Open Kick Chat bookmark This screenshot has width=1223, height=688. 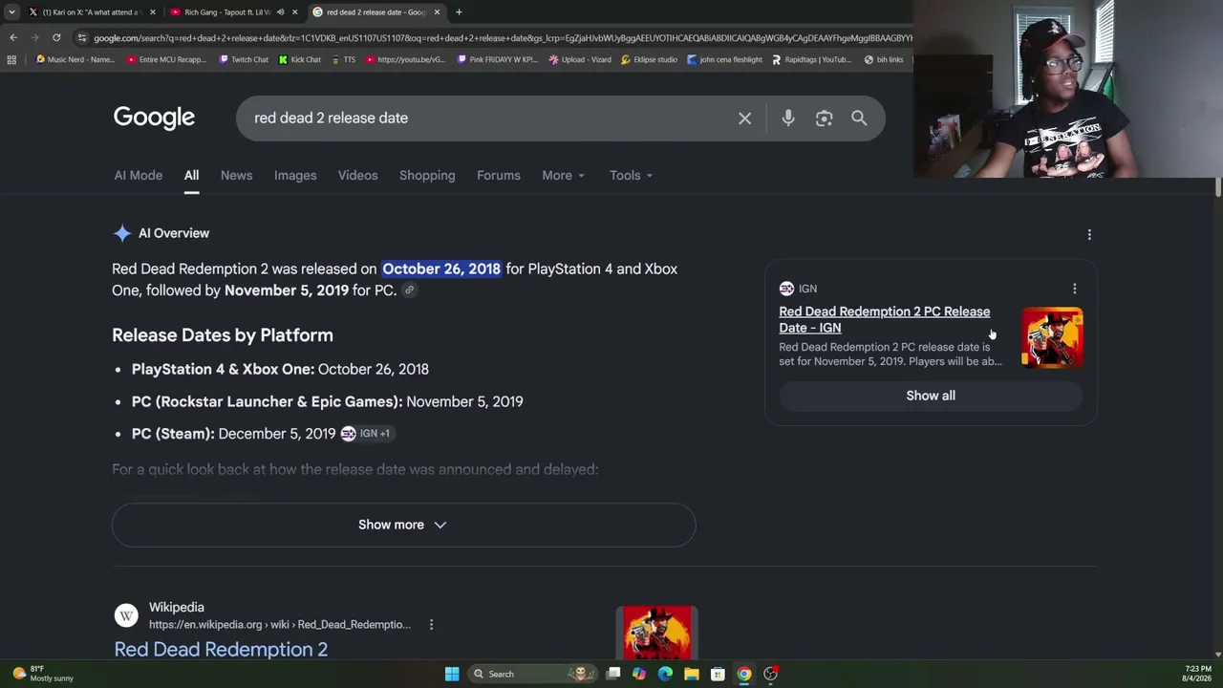tap(300, 59)
